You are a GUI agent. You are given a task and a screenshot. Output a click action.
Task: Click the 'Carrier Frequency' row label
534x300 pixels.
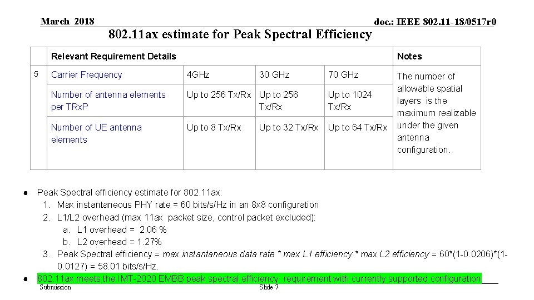87,75
